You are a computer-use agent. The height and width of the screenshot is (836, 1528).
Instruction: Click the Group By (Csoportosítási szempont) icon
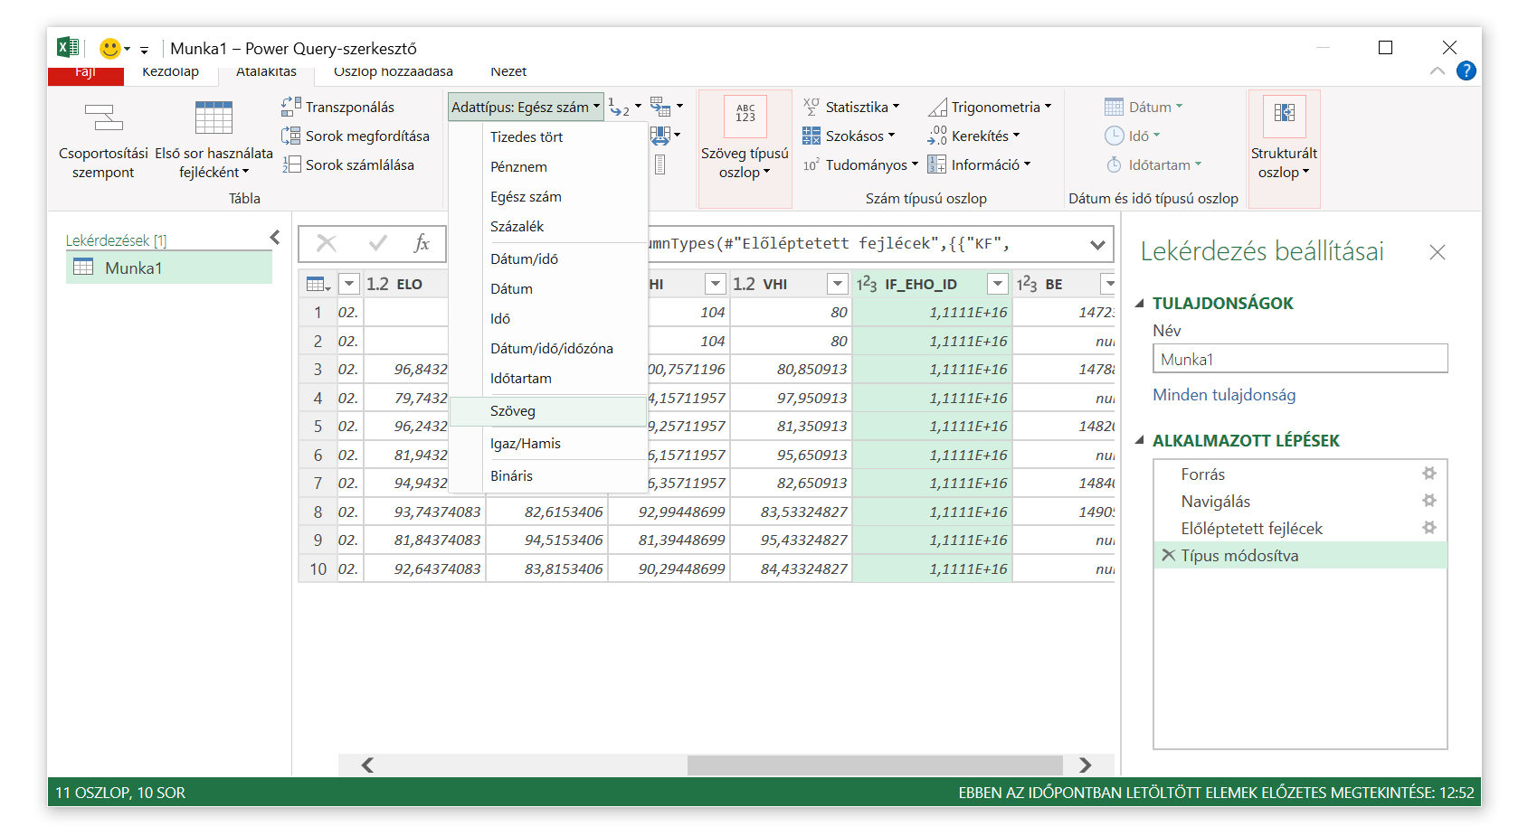103,117
